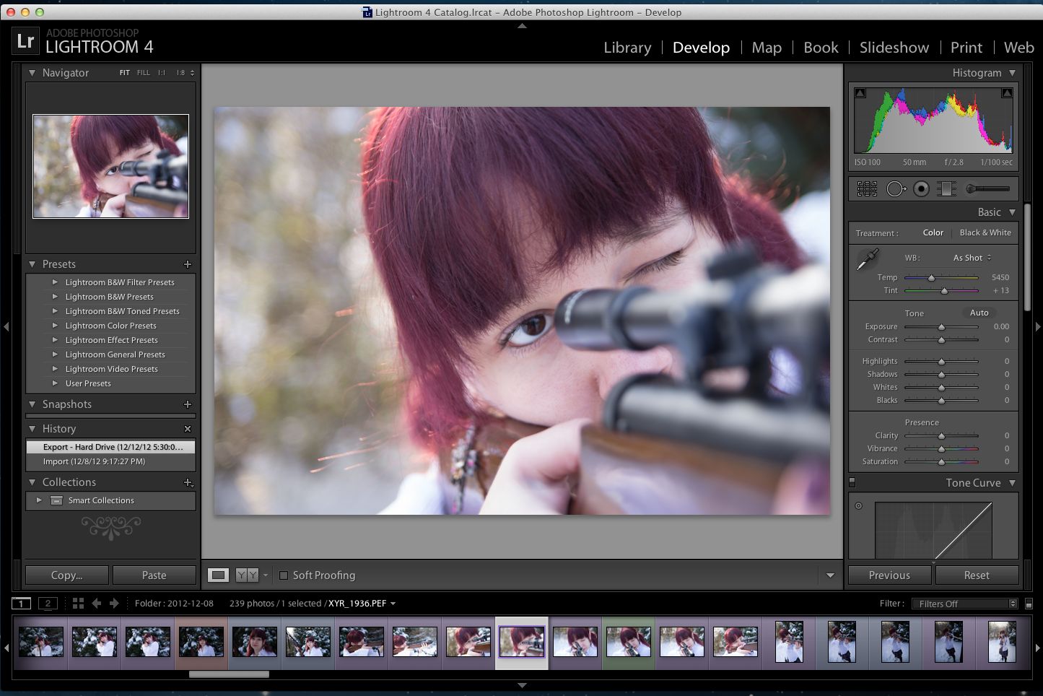Toggle shadow clipping indicator in Histogram

tap(860, 93)
